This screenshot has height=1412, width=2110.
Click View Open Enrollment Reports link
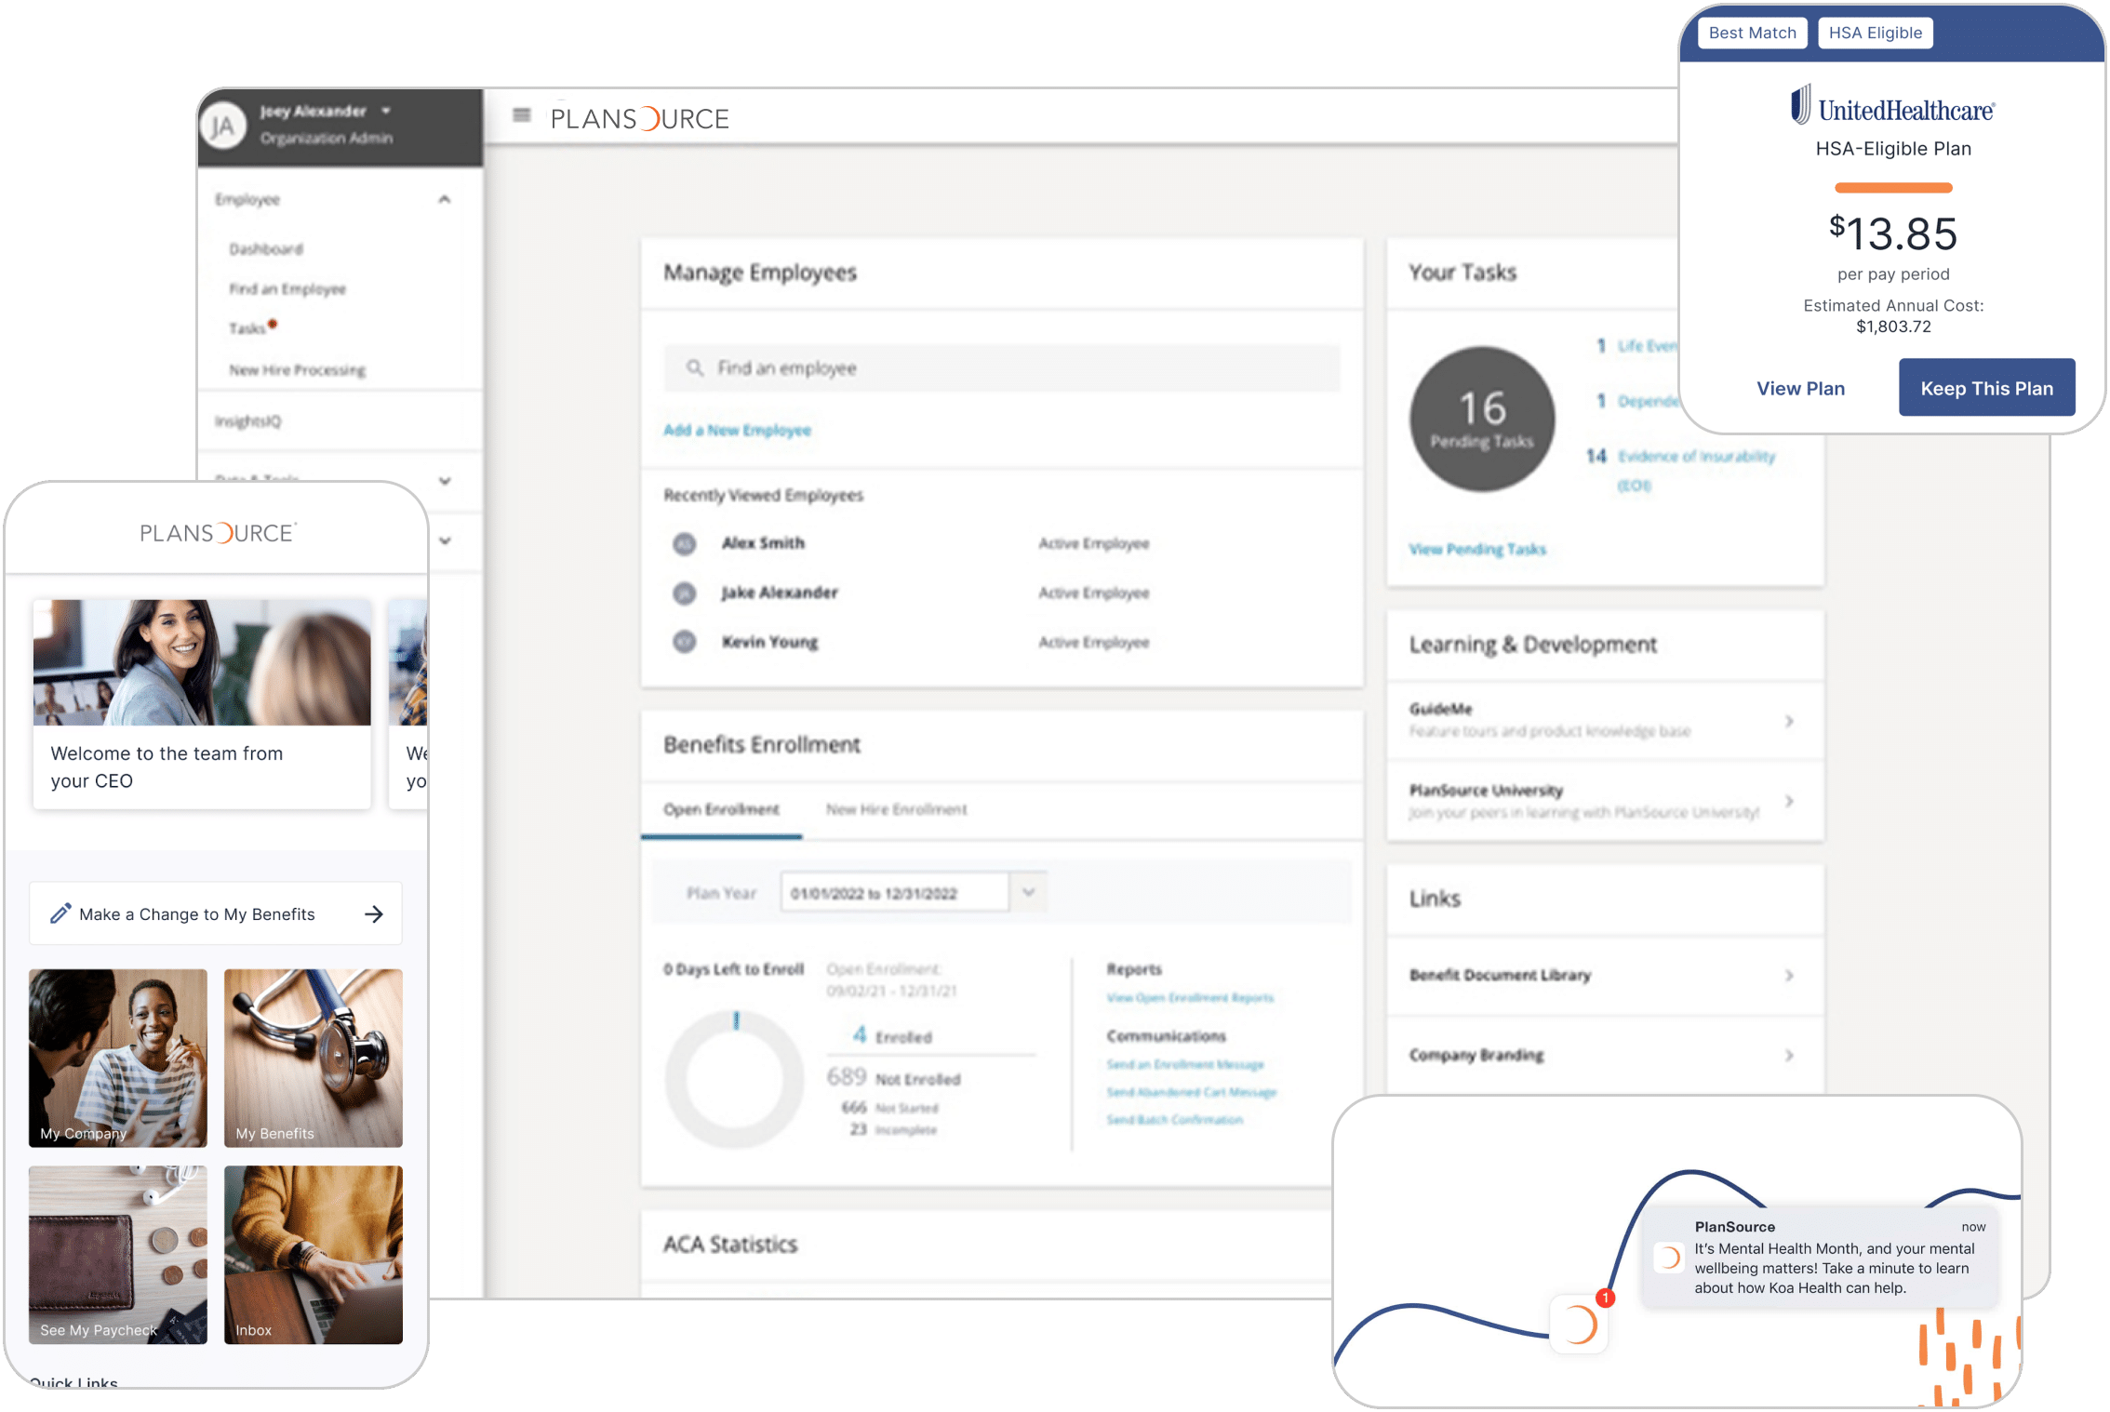pos(1190,998)
